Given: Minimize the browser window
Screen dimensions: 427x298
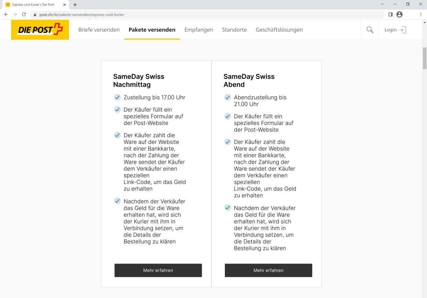Looking at the screenshot, I should [395, 4].
